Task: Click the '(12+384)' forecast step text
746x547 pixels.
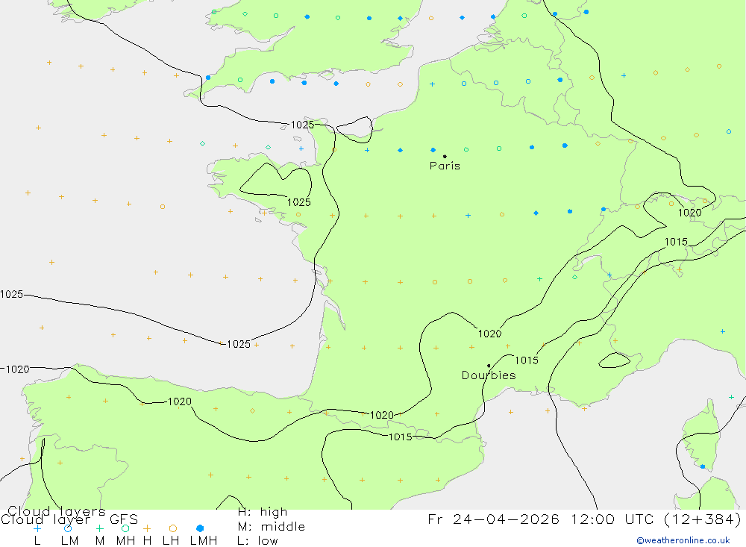Action: (x=702, y=519)
